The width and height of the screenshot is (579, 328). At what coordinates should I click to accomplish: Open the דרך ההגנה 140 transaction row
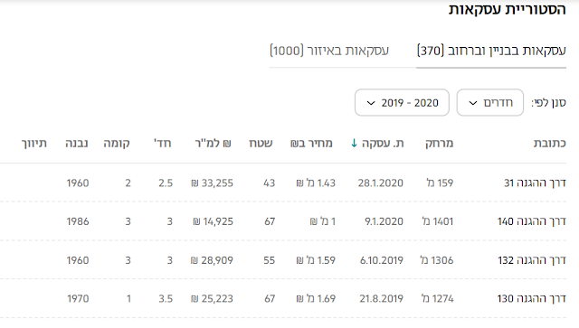click(283, 221)
